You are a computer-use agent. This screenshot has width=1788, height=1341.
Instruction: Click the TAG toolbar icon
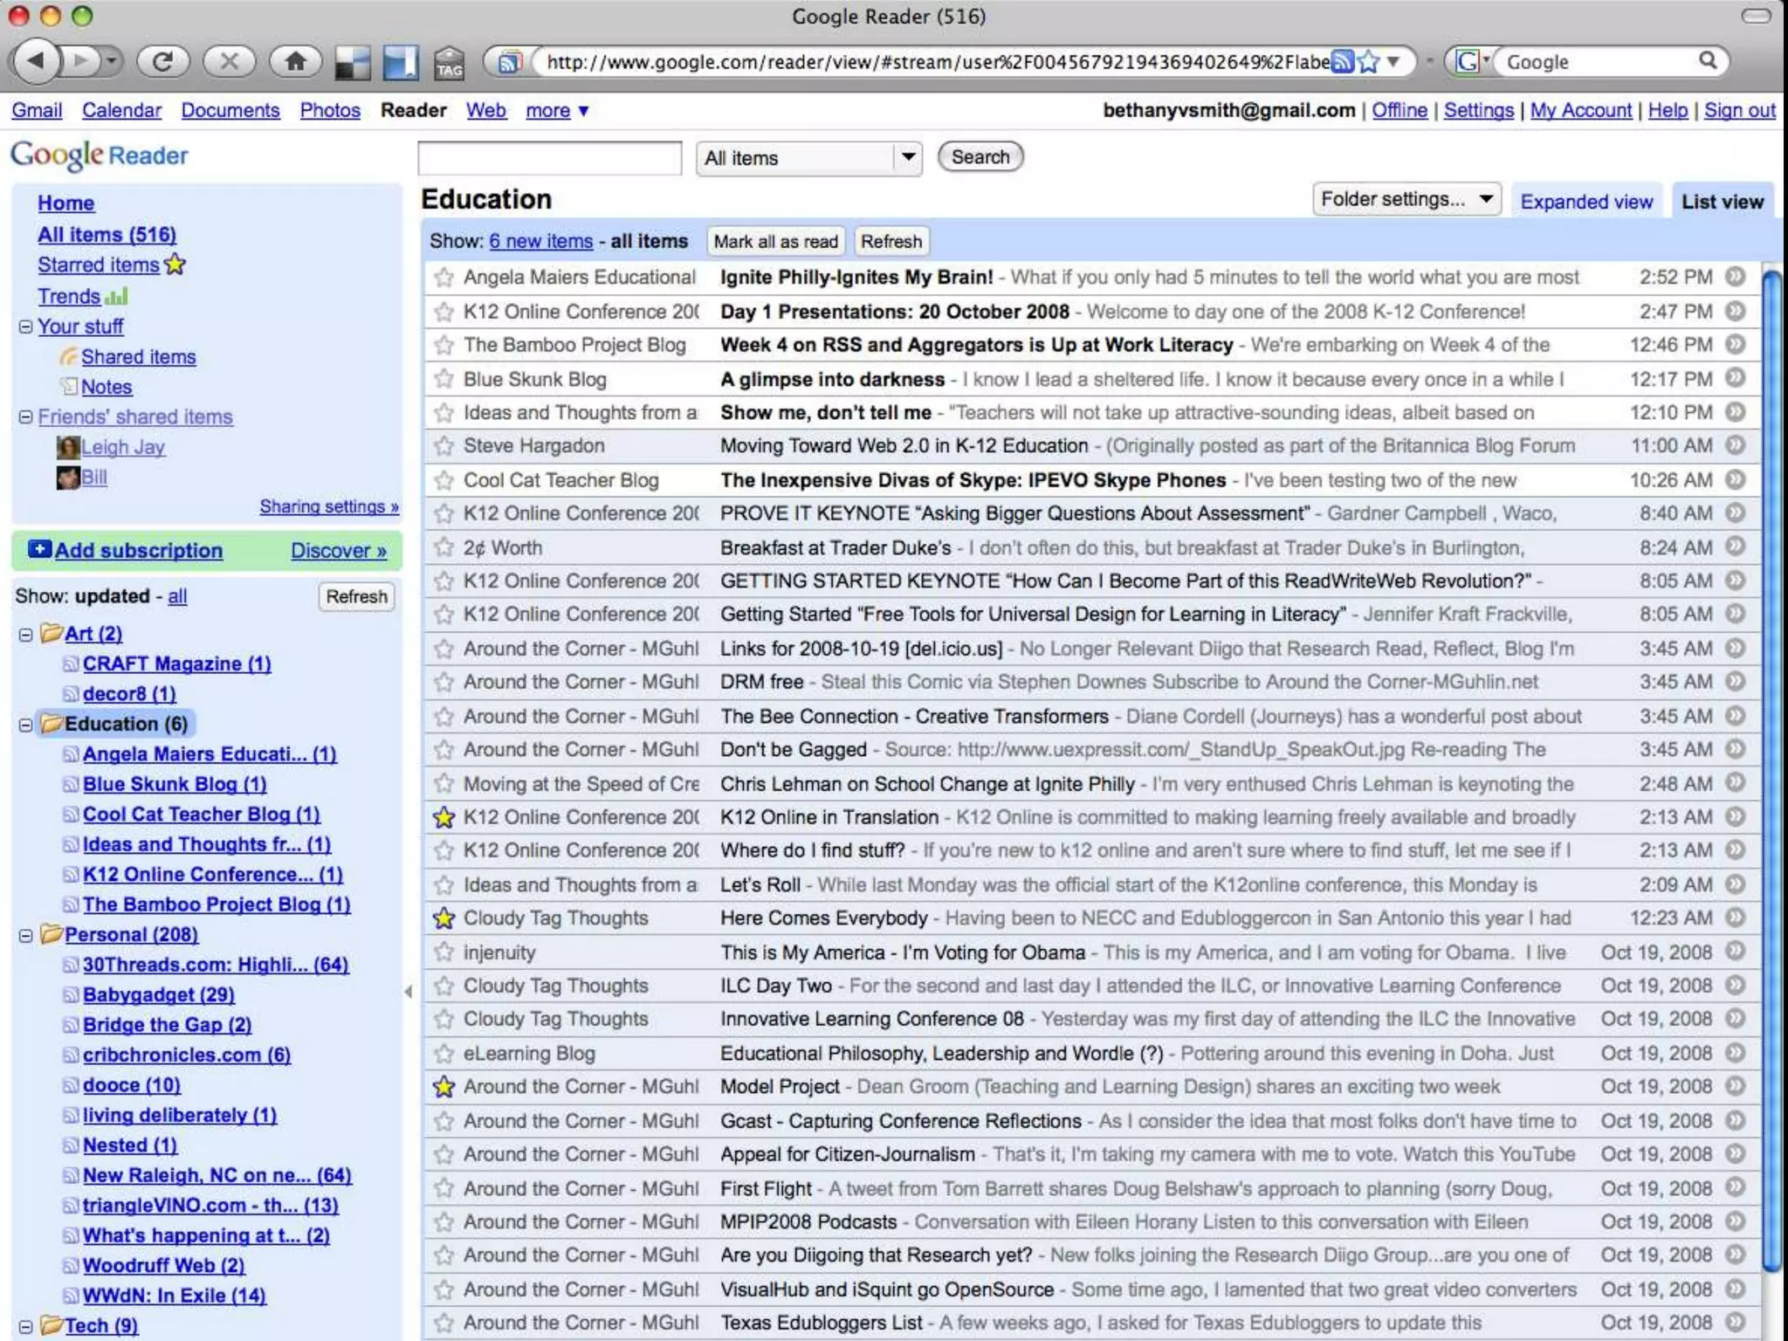450,63
